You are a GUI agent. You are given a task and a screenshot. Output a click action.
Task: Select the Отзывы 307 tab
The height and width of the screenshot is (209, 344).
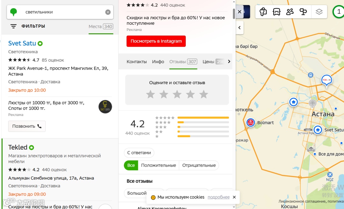(x=183, y=62)
